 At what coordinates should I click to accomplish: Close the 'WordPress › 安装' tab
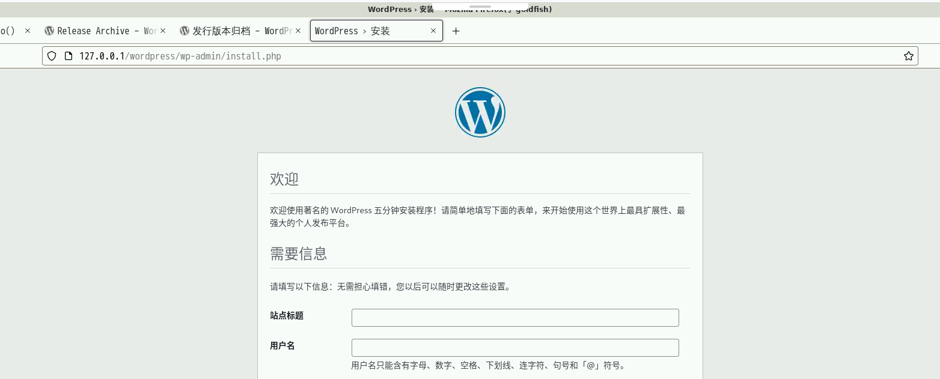[433, 31]
